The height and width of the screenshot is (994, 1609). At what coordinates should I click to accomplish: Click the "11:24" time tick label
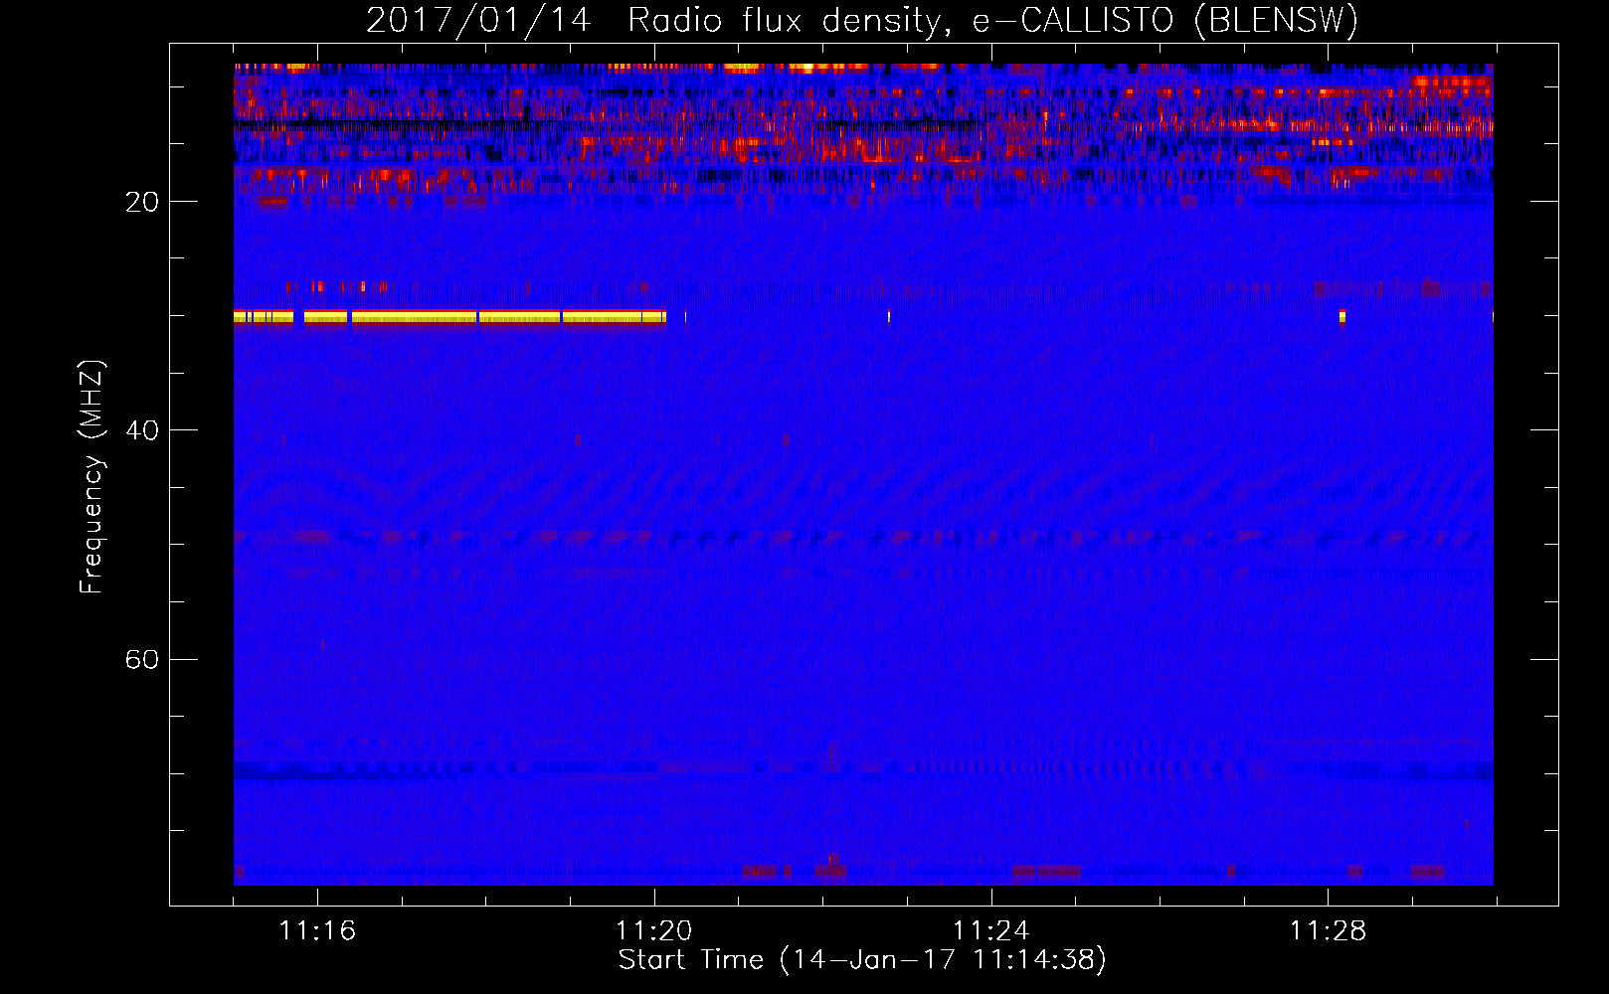[x=990, y=930]
